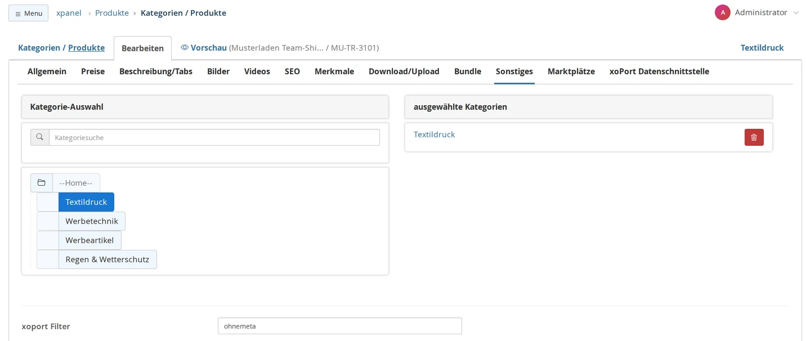Screen dimensions: 806x341
Task: Open the Kategorien link in tab bar
Action: [39, 48]
